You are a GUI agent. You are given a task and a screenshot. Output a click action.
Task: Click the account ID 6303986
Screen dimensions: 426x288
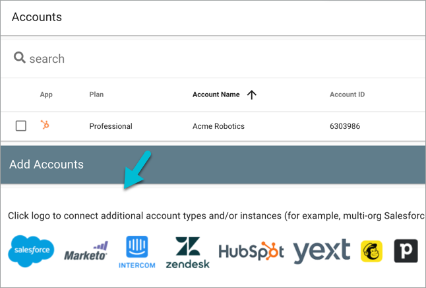[345, 126]
